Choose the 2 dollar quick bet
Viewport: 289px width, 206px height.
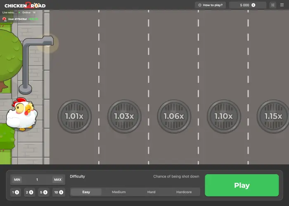click(x=29, y=192)
